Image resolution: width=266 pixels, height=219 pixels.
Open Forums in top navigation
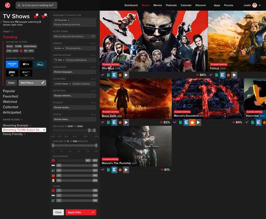point(228,5)
